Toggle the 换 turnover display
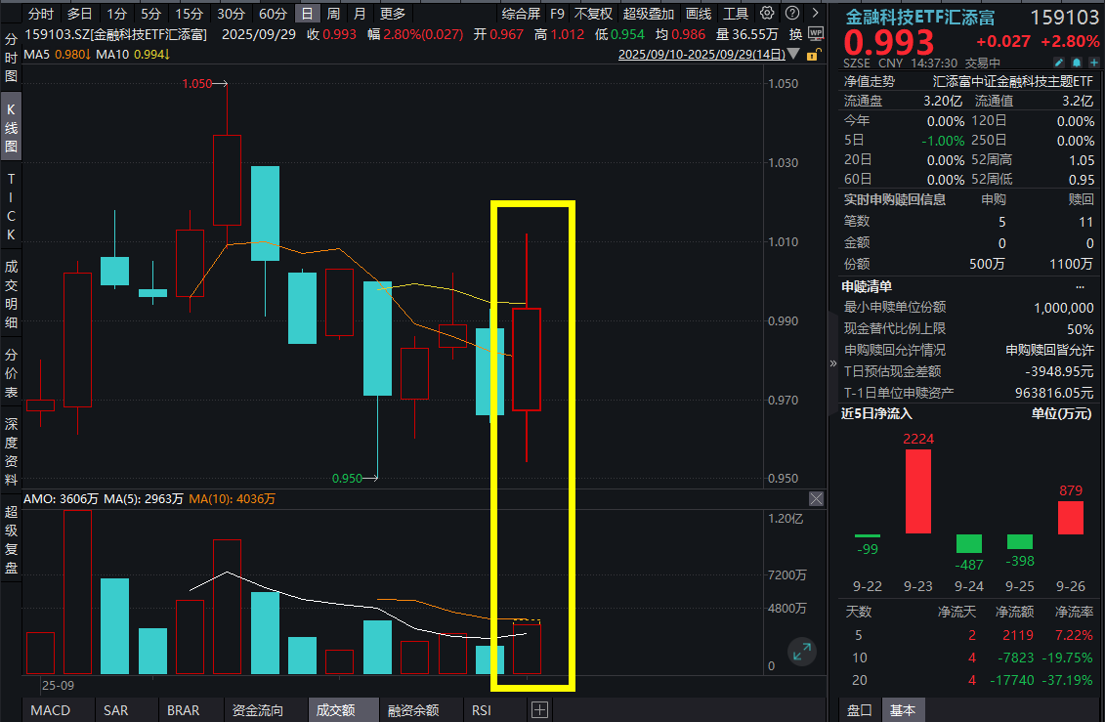1105x722 pixels. [x=797, y=33]
